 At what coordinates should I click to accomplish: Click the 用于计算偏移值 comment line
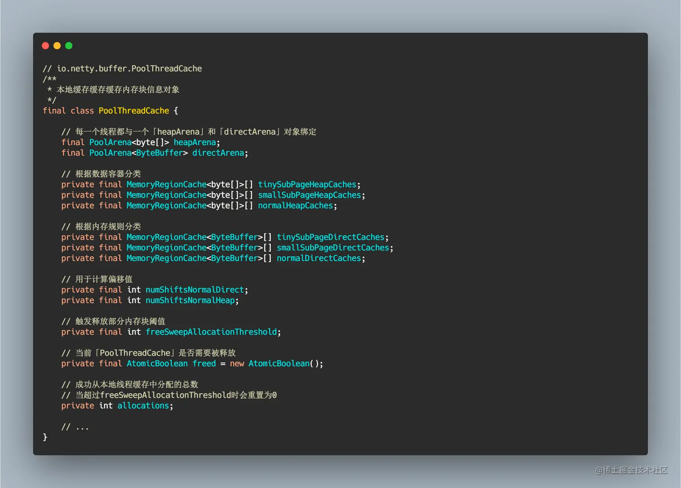(97, 279)
